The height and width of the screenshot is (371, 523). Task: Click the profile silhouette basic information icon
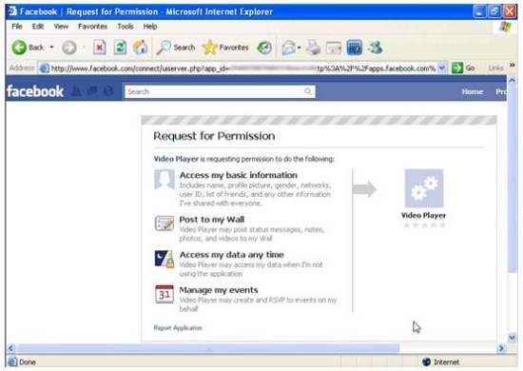pyautogui.click(x=165, y=179)
